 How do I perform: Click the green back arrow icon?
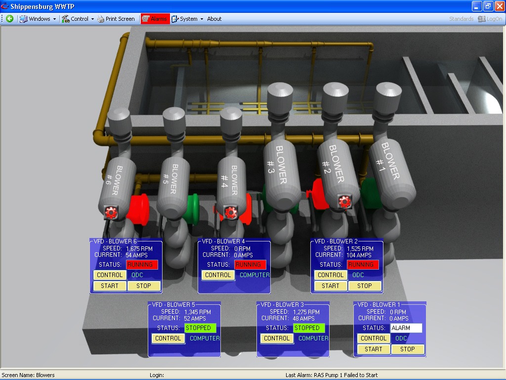[9, 19]
